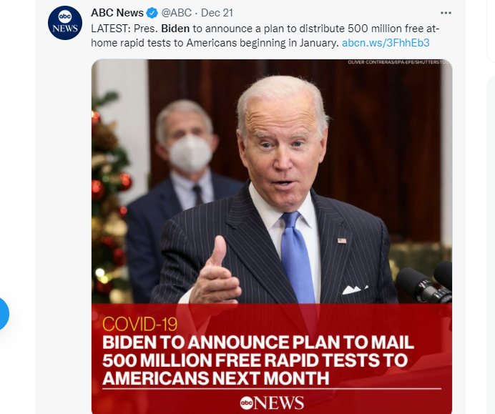This screenshot has width=495, height=414.
Task: Click the @ABC handle
Action: pos(177,13)
